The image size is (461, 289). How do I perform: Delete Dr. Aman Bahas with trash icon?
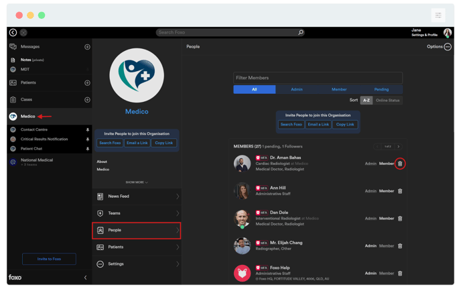400,164
